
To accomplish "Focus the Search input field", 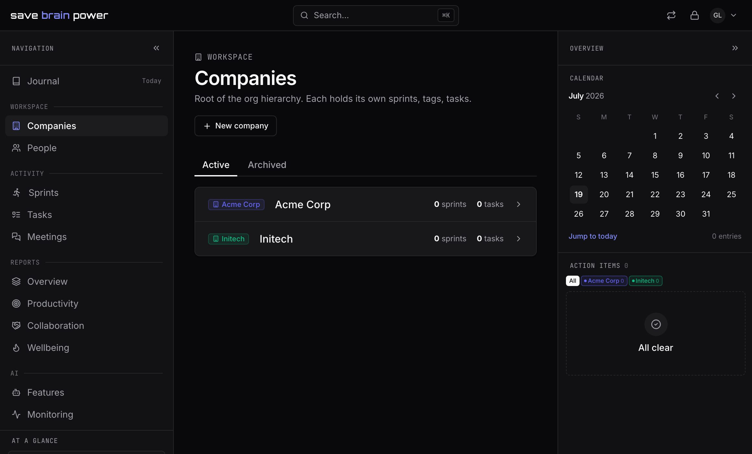I will click(376, 15).
